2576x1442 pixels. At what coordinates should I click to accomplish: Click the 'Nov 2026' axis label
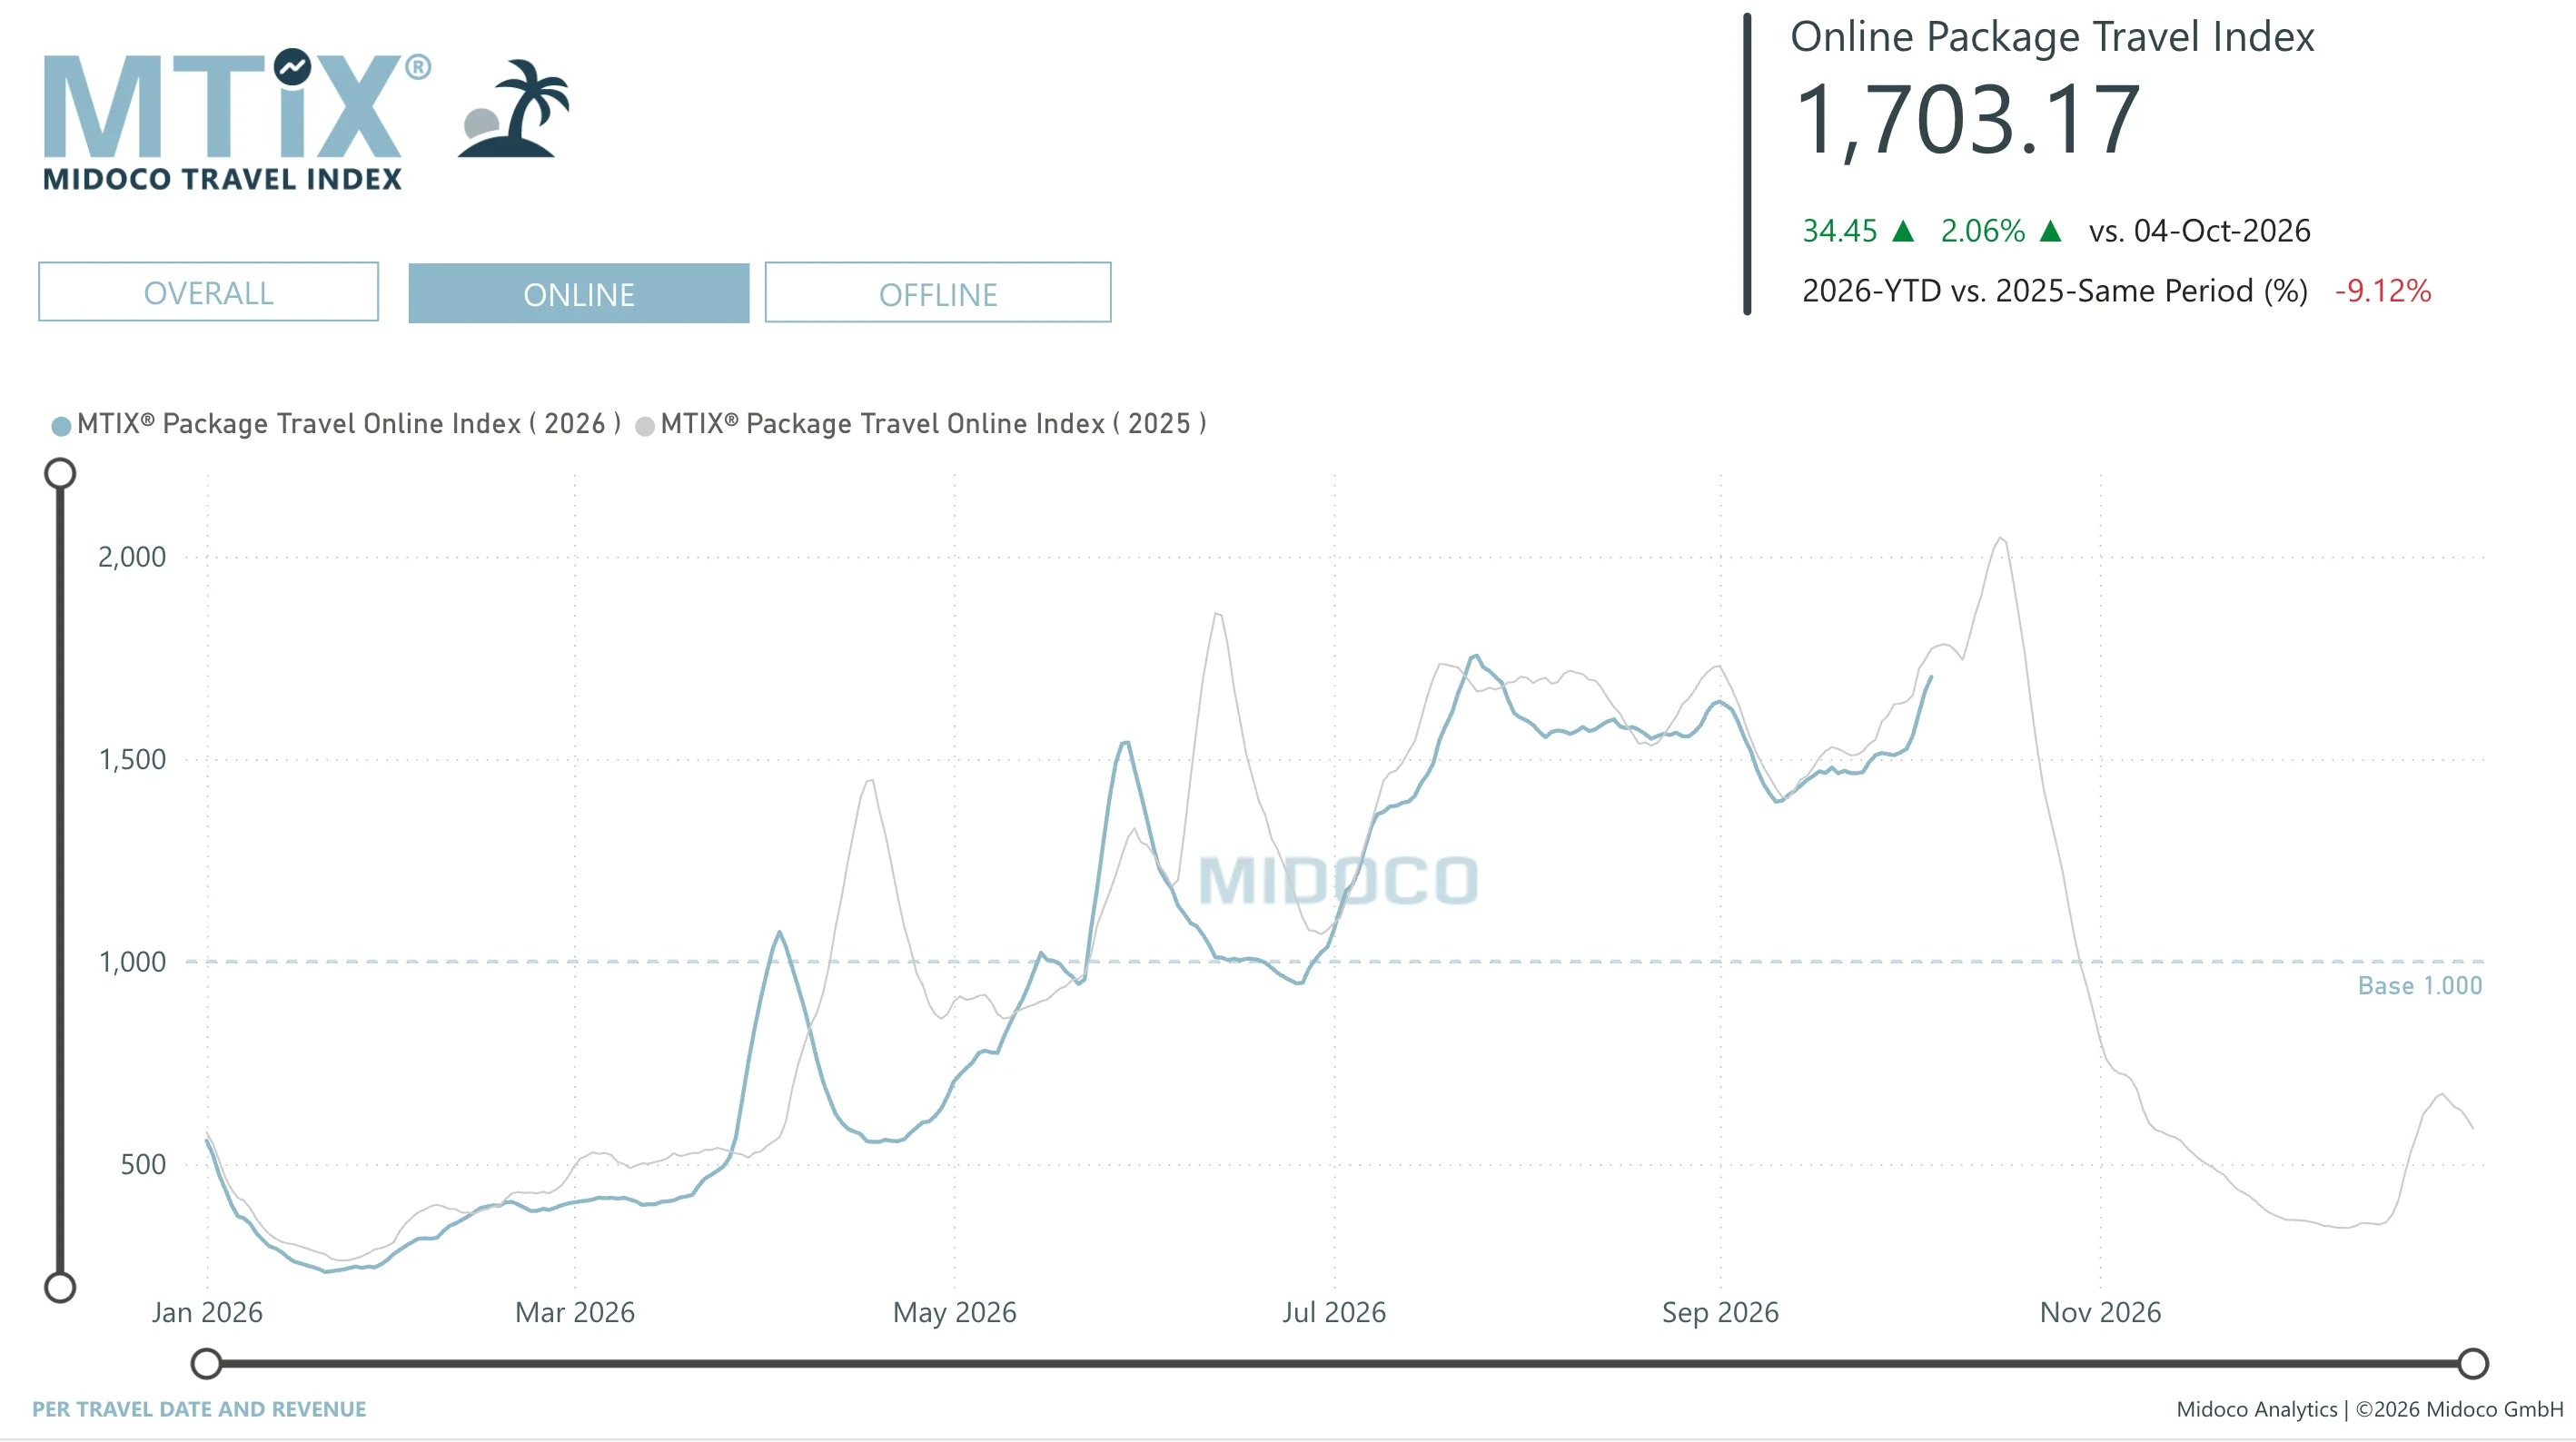coord(2101,1312)
